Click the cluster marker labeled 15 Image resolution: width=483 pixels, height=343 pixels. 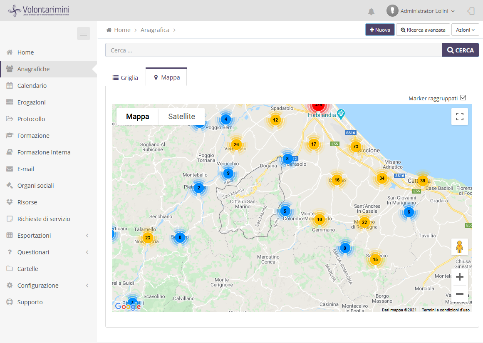click(x=375, y=259)
